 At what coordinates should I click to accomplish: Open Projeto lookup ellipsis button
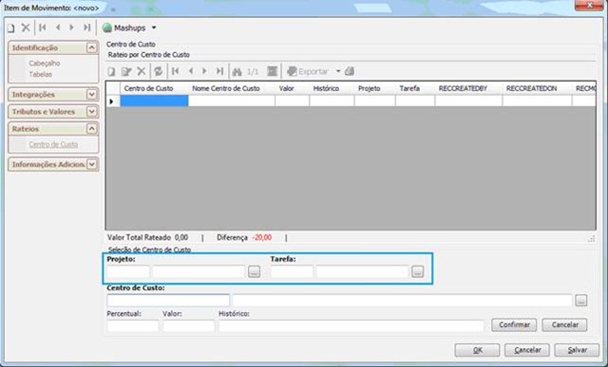click(x=254, y=272)
